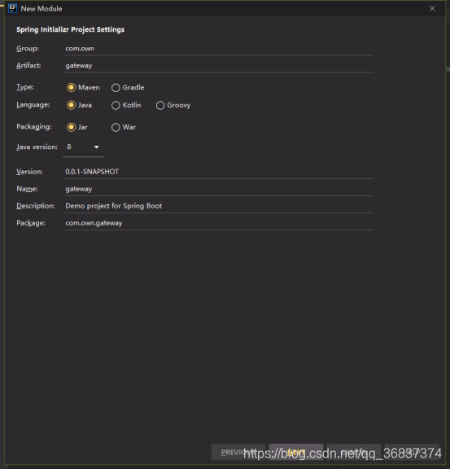Click the Help button at the dialog bottom
This screenshot has height=469, width=450.
(x=412, y=452)
